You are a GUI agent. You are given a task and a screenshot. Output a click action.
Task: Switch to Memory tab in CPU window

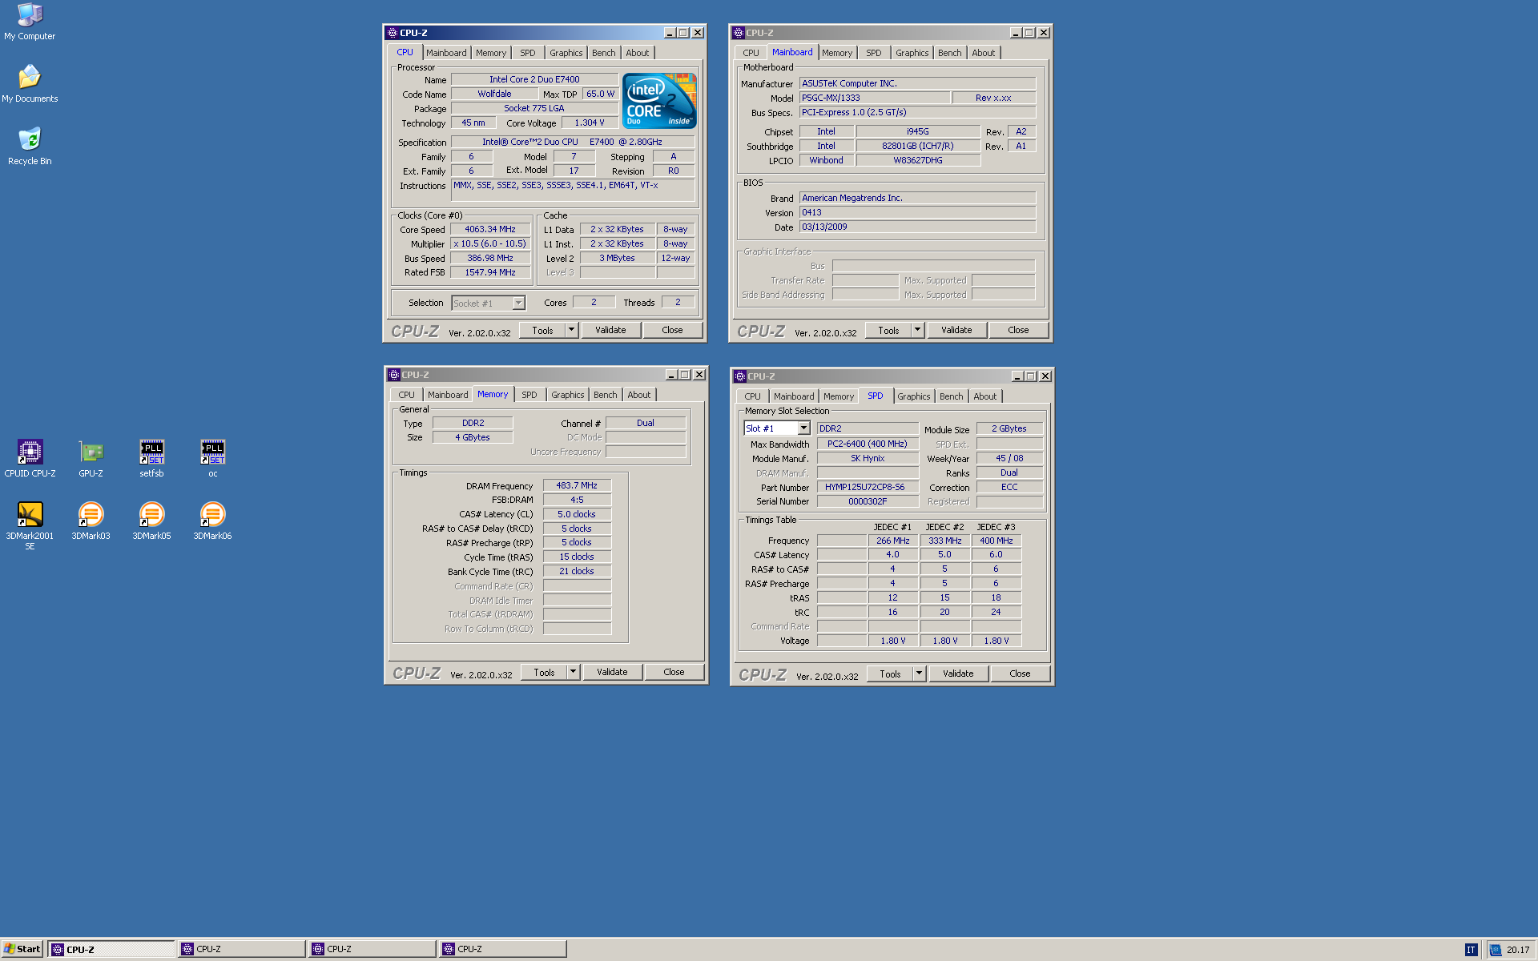tap(491, 53)
